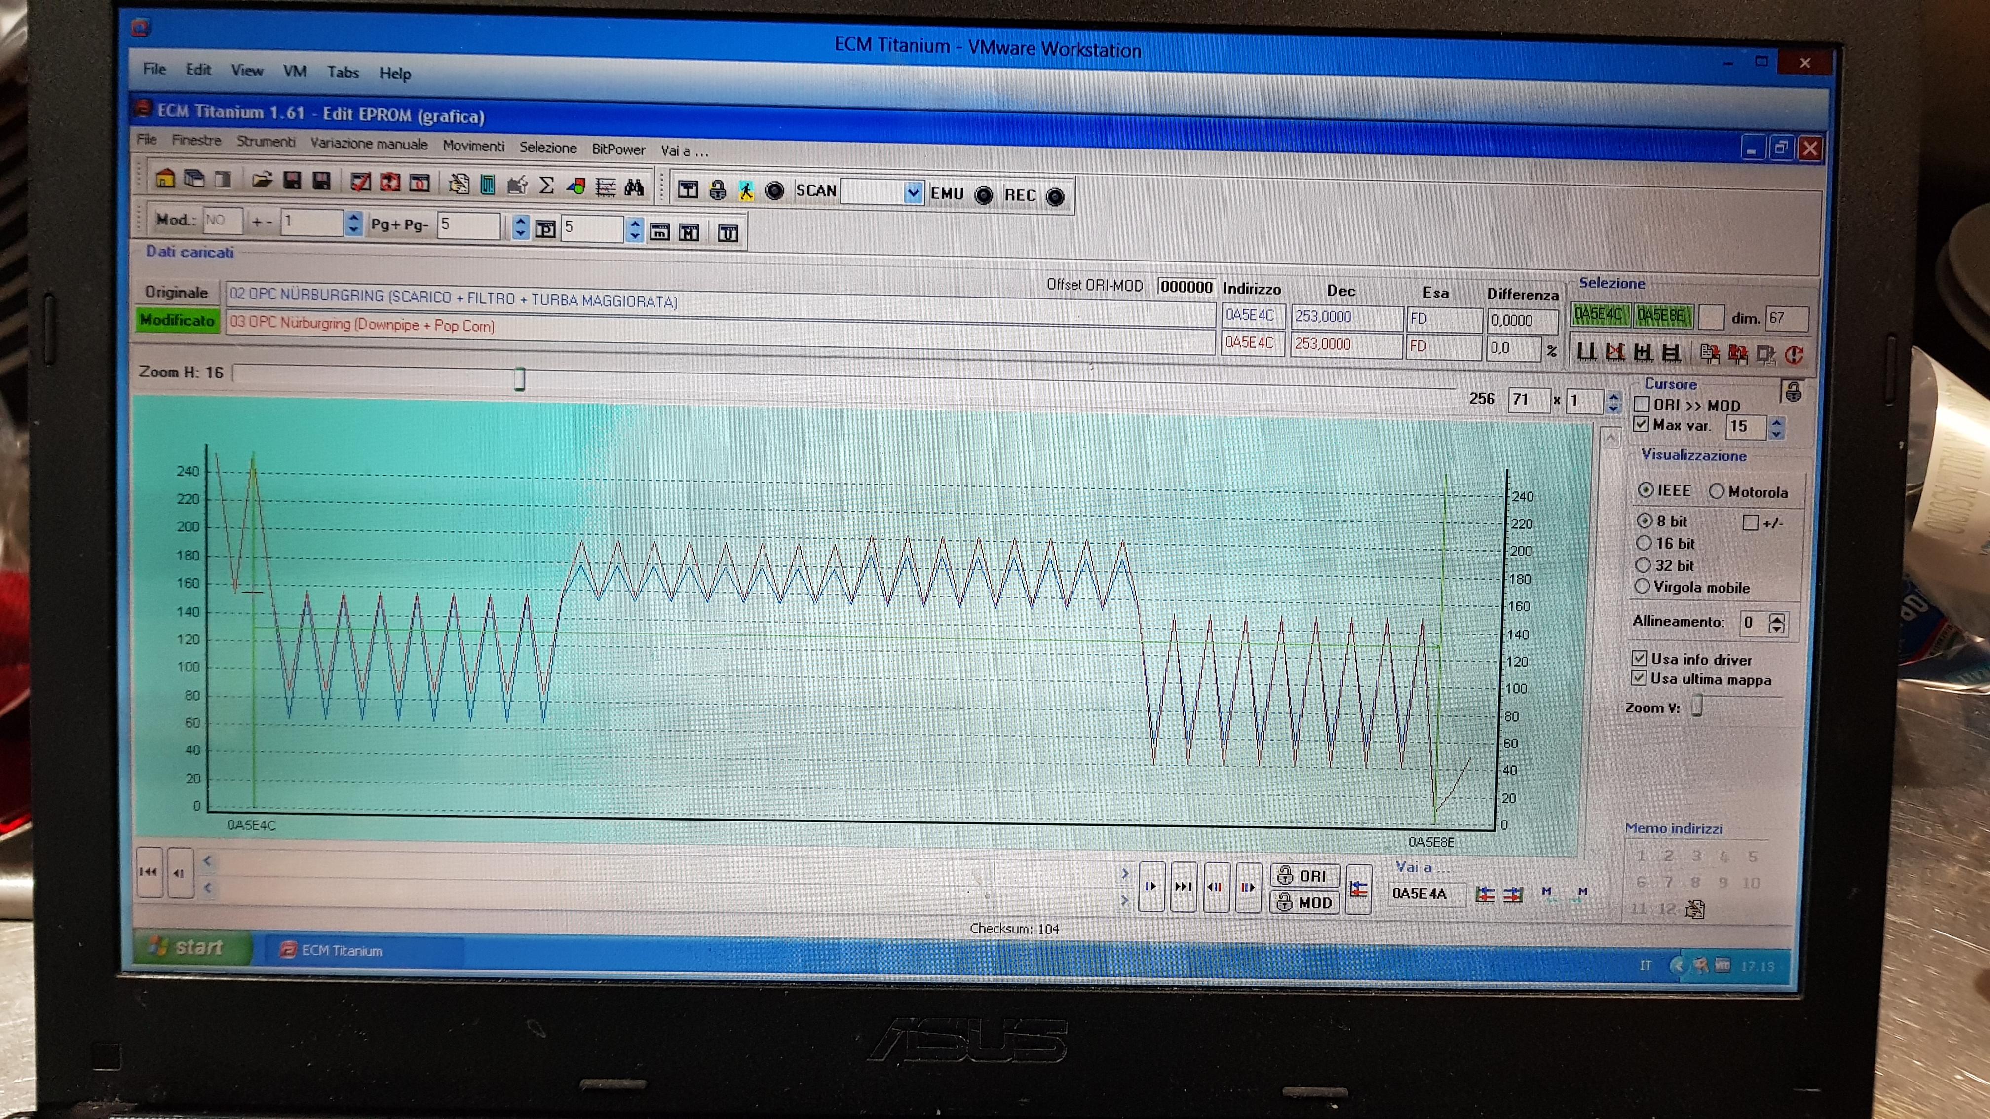This screenshot has width=1990, height=1119.
Task: Click the skip-to-first button at bottom left
Action: point(149,872)
